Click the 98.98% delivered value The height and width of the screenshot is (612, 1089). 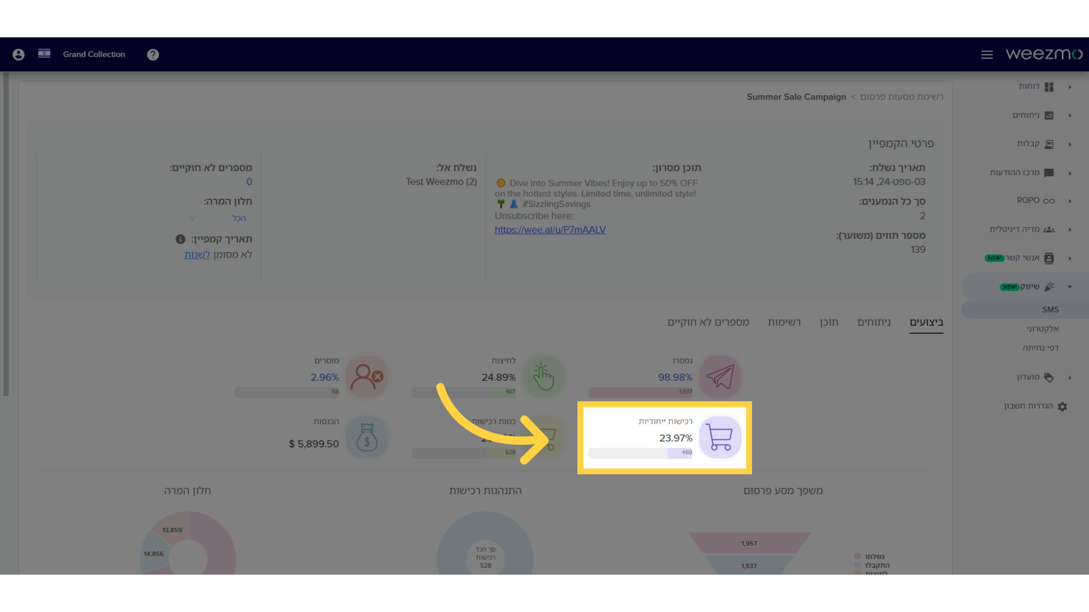675,377
